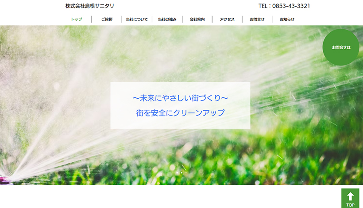Viewport: 363px width, 208px height.
Task: Go to the トップ menu item
Action: point(77,19)
